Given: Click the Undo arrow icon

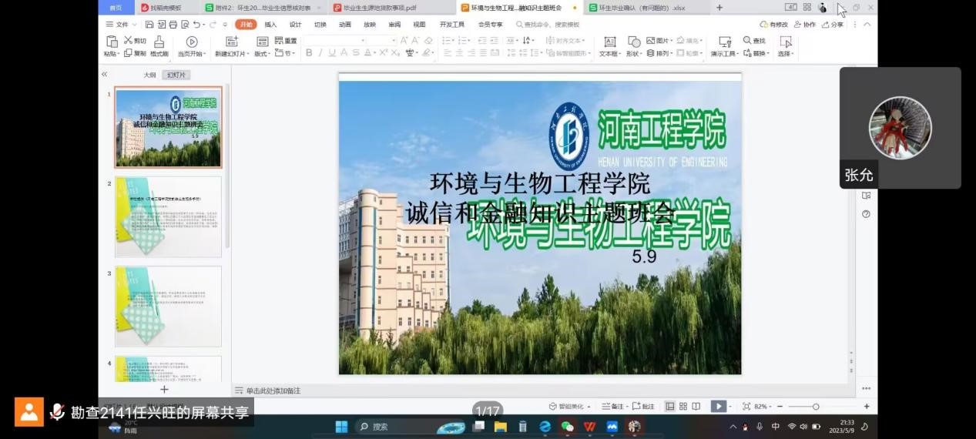Looking at the screenshot, I should click(x=196, y=25).
